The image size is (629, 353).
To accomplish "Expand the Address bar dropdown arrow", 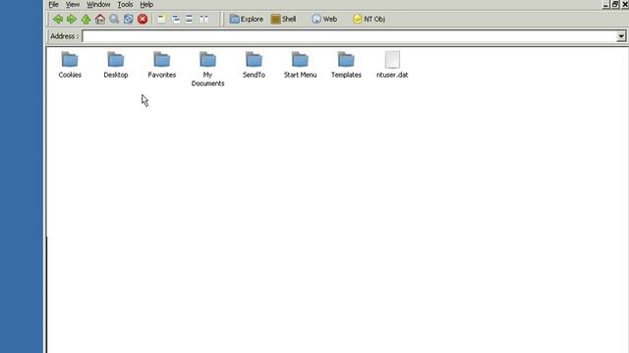I will coord(621,36).
